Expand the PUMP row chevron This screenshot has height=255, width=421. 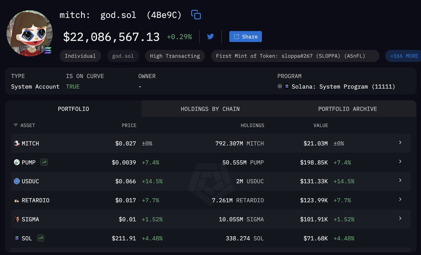[400, 162]
